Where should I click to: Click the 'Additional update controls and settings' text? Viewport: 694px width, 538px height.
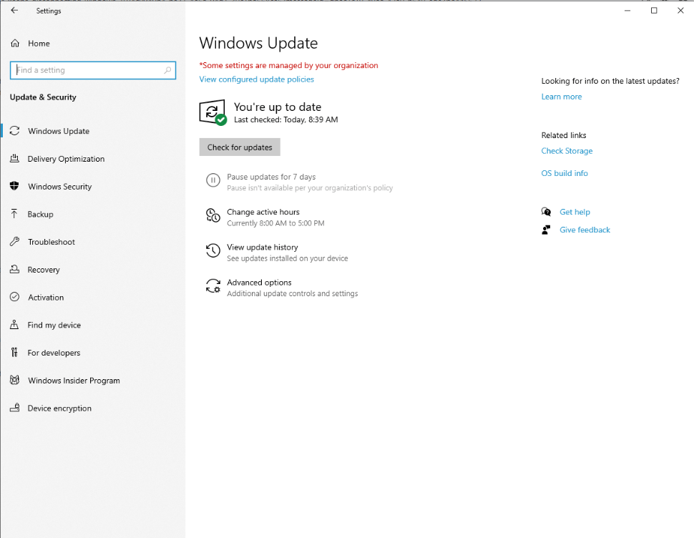292,294
